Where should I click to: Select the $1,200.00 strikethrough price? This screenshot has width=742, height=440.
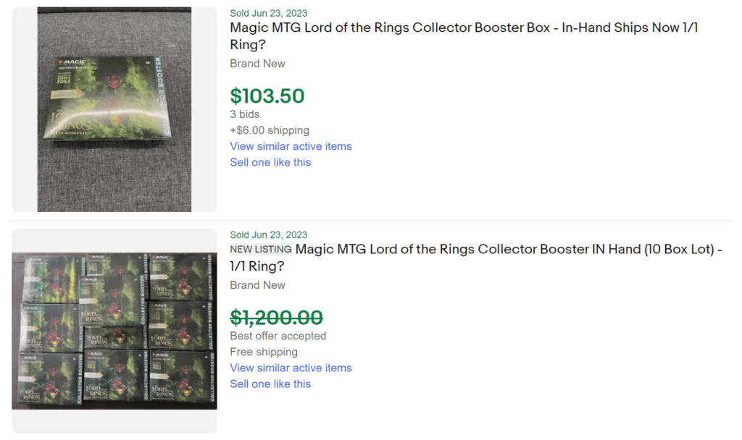click(x=276, y=318)
